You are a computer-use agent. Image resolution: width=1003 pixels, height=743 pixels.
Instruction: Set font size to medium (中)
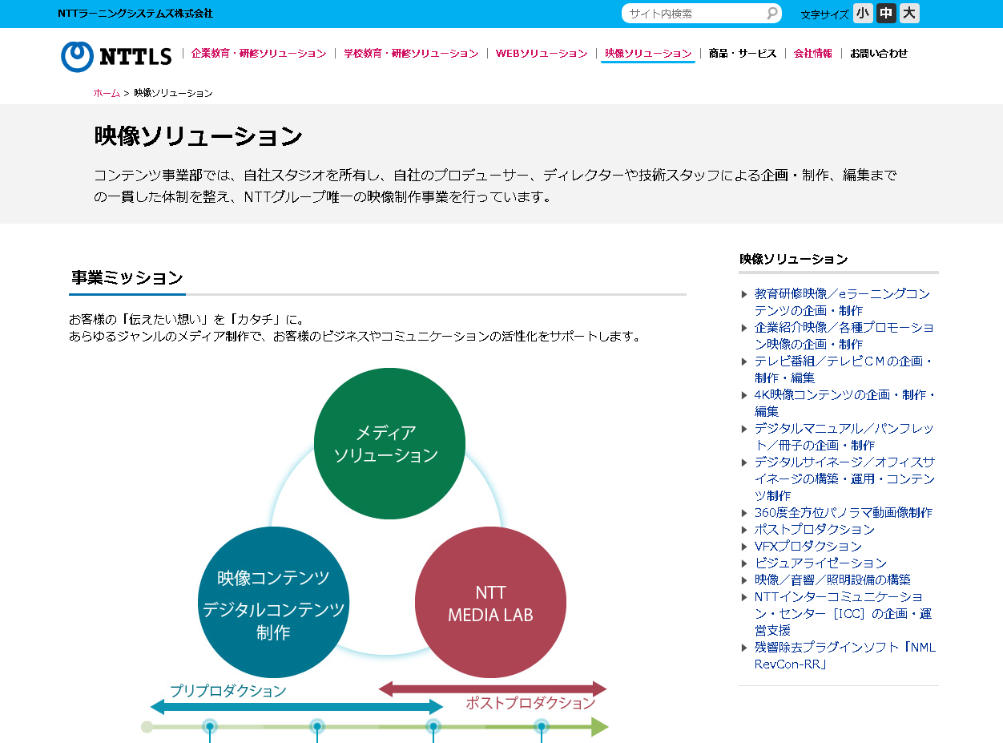886,13
